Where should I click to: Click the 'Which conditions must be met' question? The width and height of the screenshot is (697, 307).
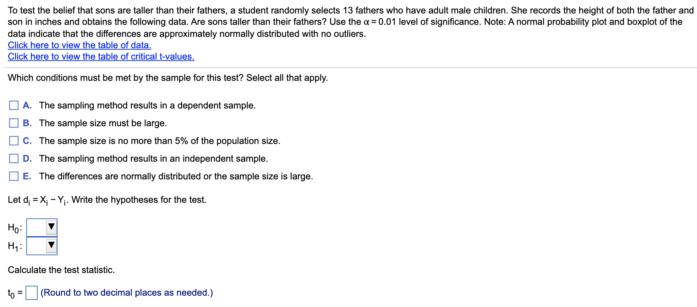pos(168,78)
